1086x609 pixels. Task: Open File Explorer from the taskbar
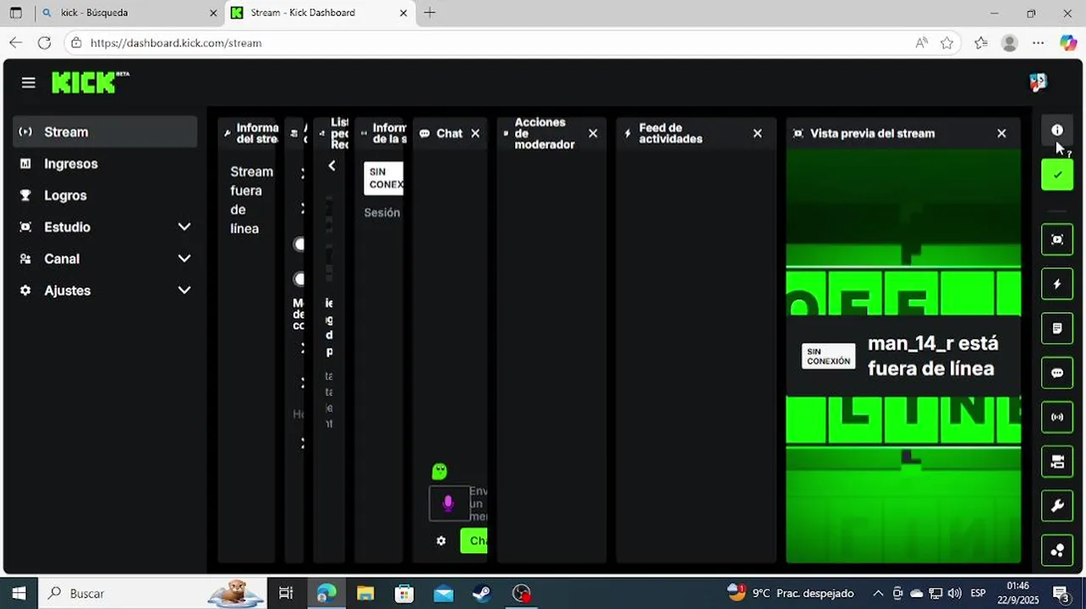tap(365, 593)
